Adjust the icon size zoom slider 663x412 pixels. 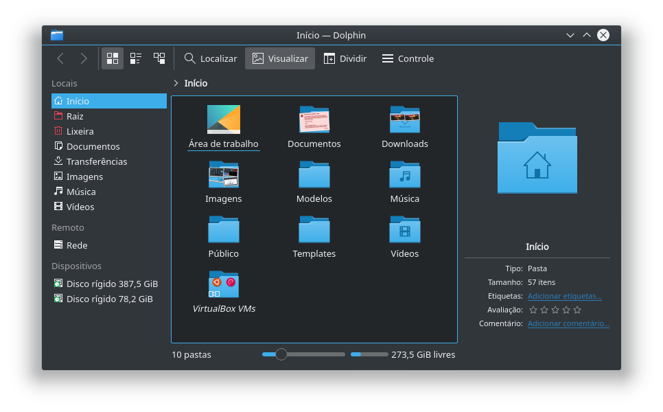coord(281,354)
